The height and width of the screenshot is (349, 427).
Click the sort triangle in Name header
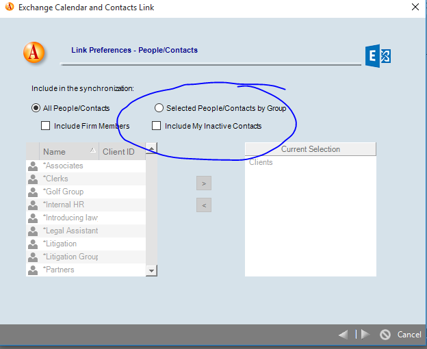[93, 150]
